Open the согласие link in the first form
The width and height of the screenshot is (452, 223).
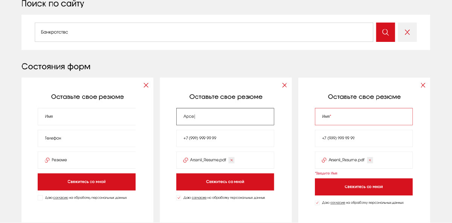point(60,198)
